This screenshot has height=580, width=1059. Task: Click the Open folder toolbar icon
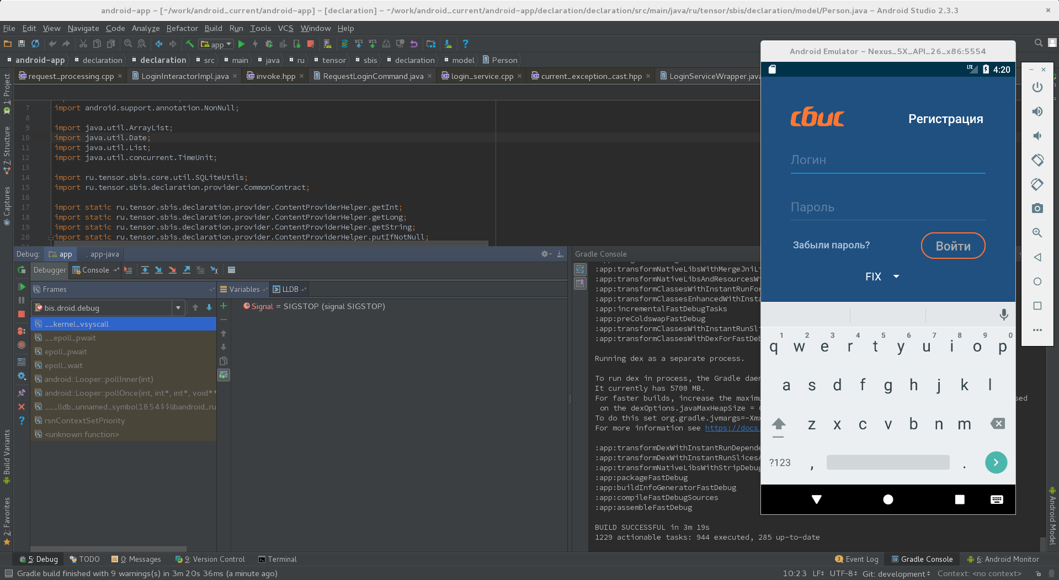pos(8,44)
